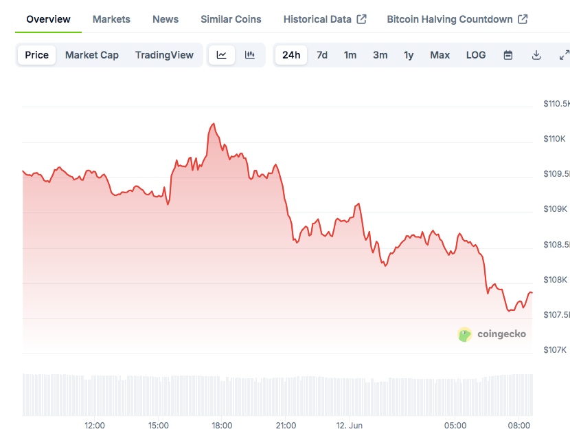The height and width of the screenshot is (436, 570).
Task: Click the price peak near 18:00
Action: (214, 124)
